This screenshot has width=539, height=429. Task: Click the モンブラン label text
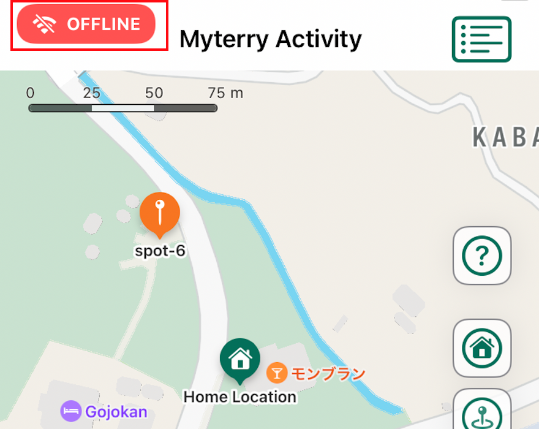pos(328,374)
